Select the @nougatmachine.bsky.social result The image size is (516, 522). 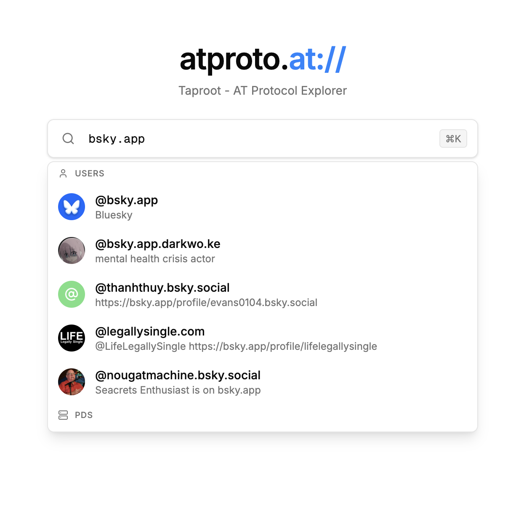coord(263,382)
